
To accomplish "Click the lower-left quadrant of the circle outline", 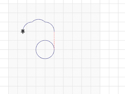I will pos(39,56).
